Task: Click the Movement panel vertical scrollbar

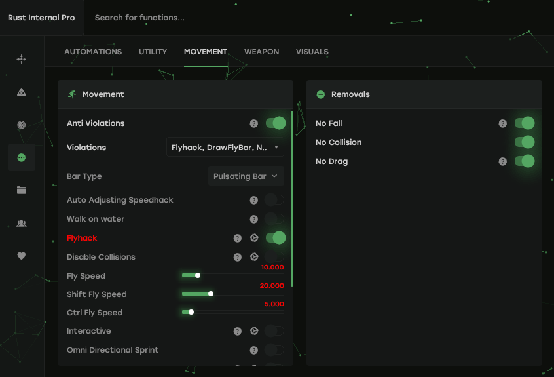Action: click(292, 199)
